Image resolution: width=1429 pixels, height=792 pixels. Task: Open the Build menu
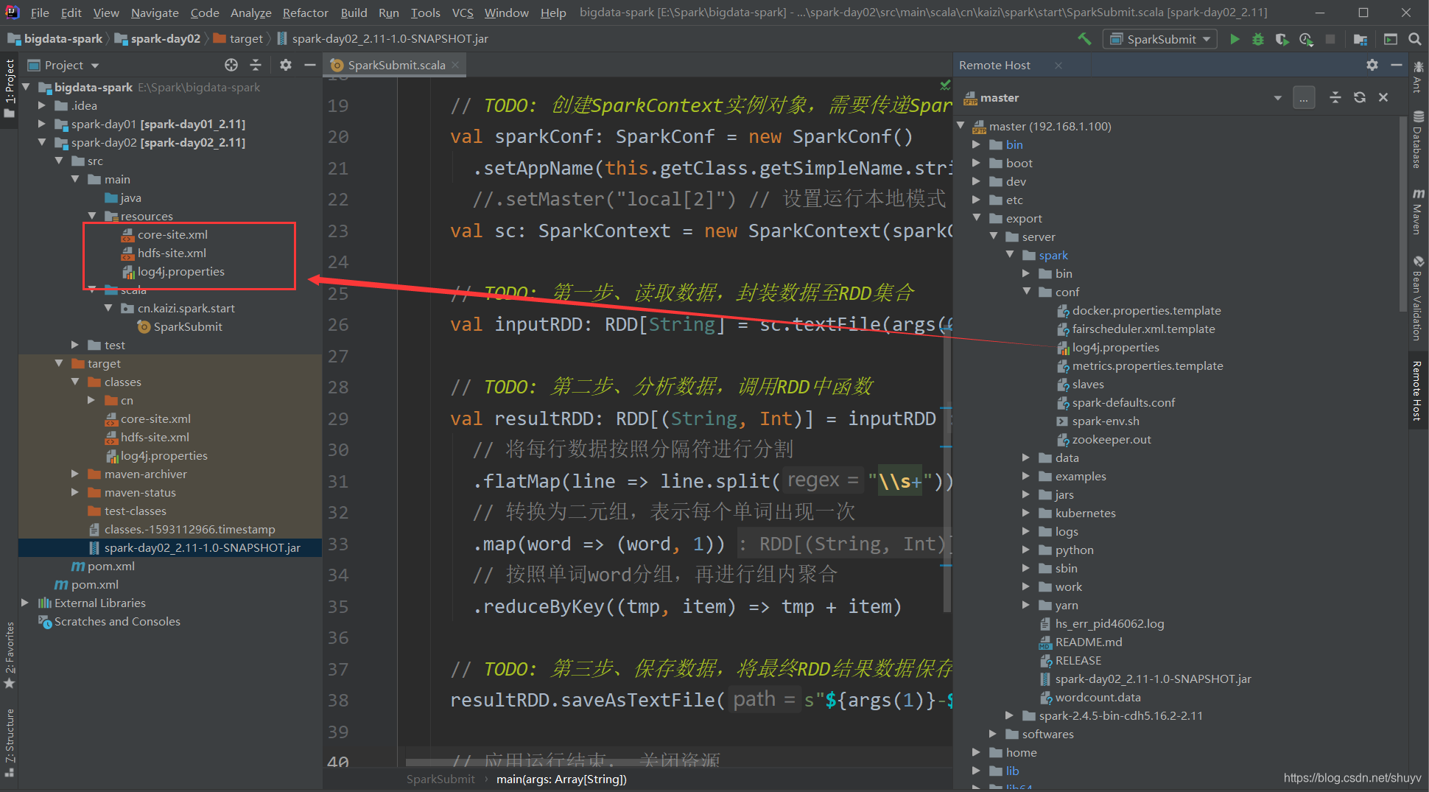pos(354,13)
